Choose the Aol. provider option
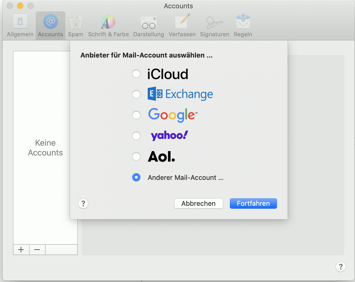 click(x=136, y=157)
